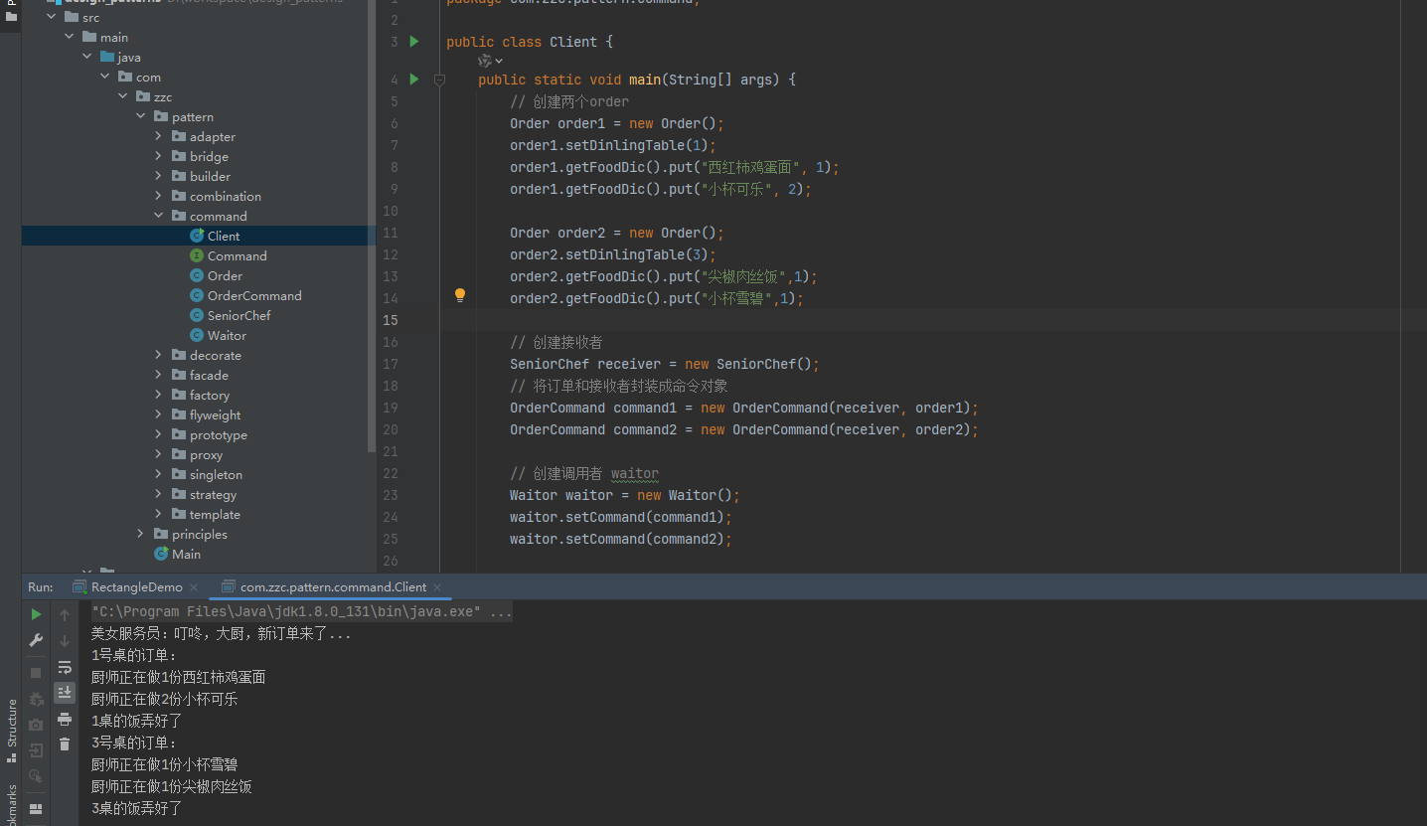Viewport: 1427px width, 826px height.
Task: Click the Up the Stack Trace arrow
Action: pos(65,614)
